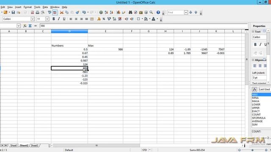Toggle Italic in formatting toolbar
Viewport: 271px width, 152px height.
pyautogui.click(x=59, y=19)
